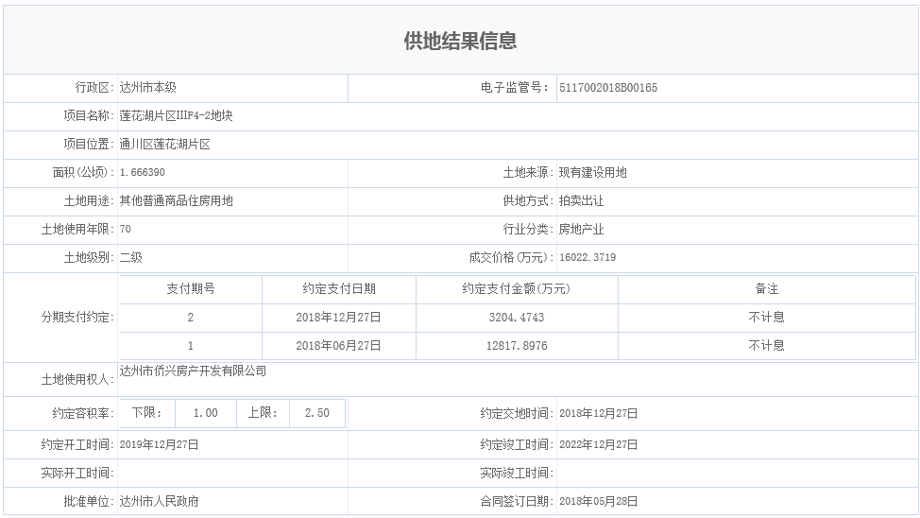This screenshot has height=518, width=920.
Task: Select plot ratio lower limit 1.00
Action: click(205, 413)
